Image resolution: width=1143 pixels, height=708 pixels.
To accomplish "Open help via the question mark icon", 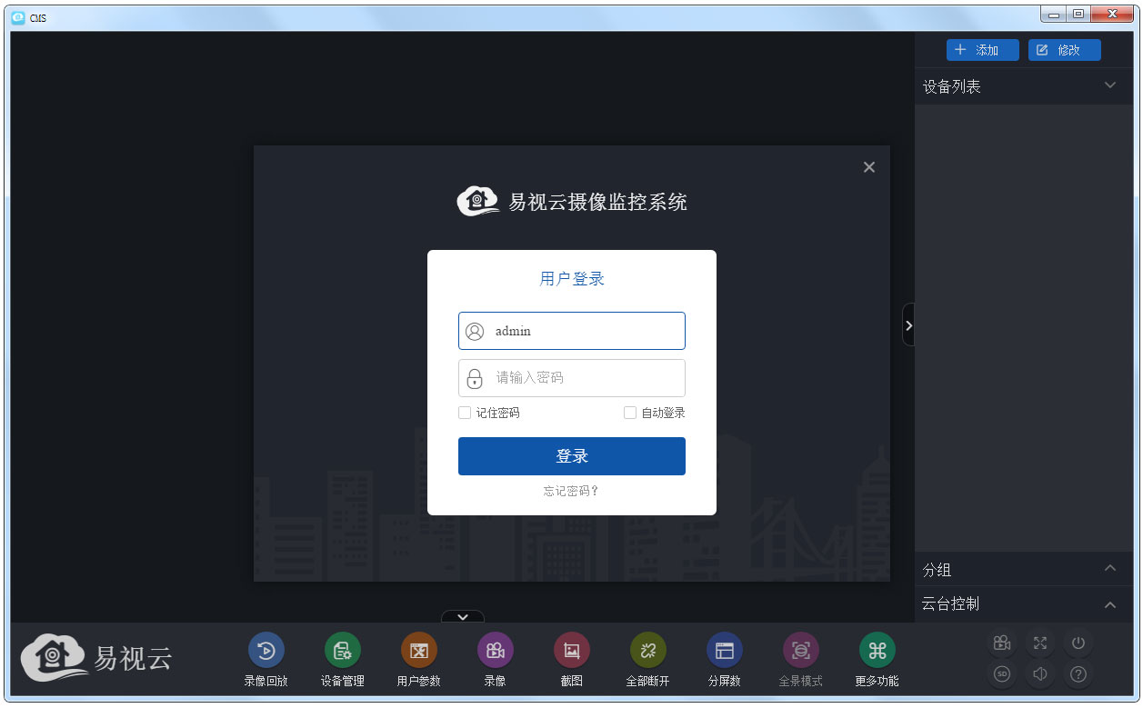I will pos(1078,674).
